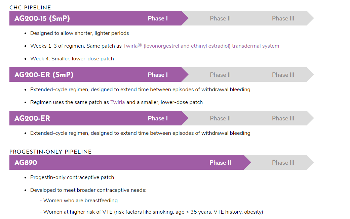Click Phase II on the AG200-15 (SmP) bar
Viewport: 350px width, 219px height.
click(x=220, y=18)
